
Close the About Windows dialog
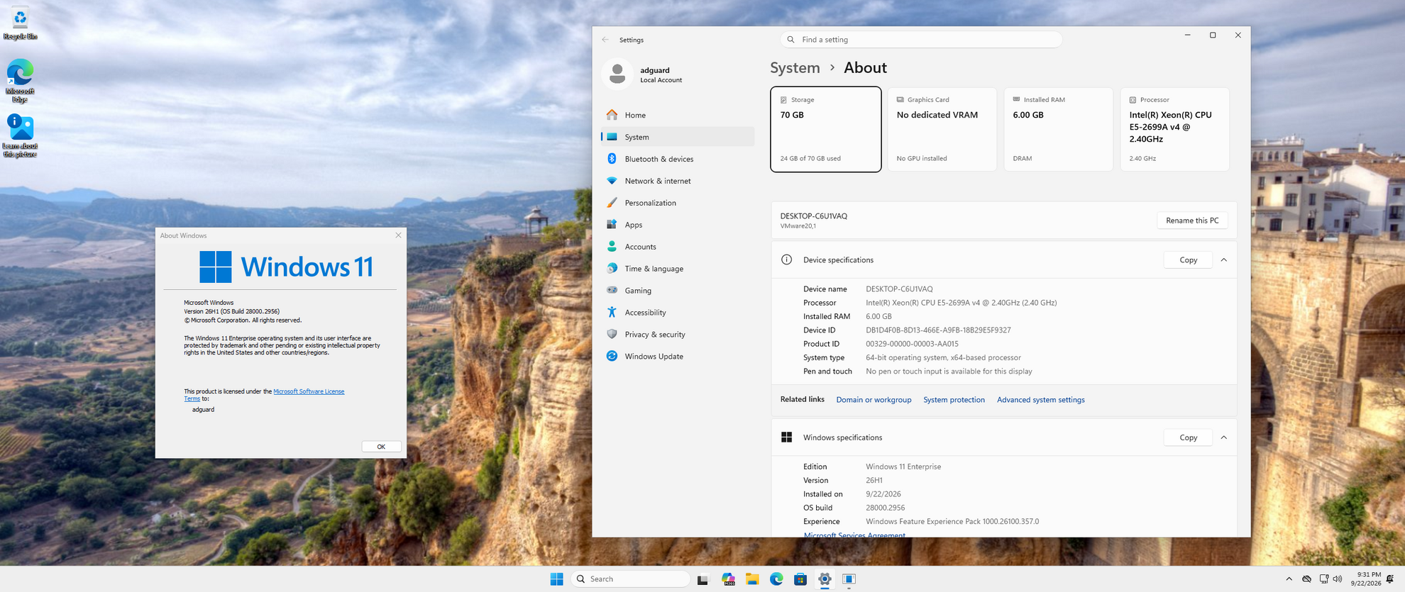point(398,235)
